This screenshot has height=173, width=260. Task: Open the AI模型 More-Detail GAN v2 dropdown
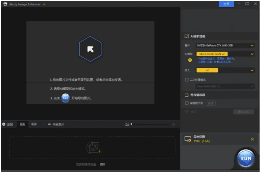[x=225, y=54]
